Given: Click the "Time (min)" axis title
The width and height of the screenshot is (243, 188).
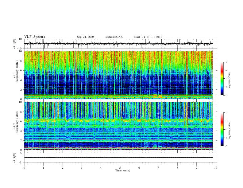Looking at the screenshot, I should (x=123, y=170).
